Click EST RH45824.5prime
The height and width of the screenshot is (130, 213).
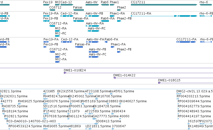pos(45,99)
